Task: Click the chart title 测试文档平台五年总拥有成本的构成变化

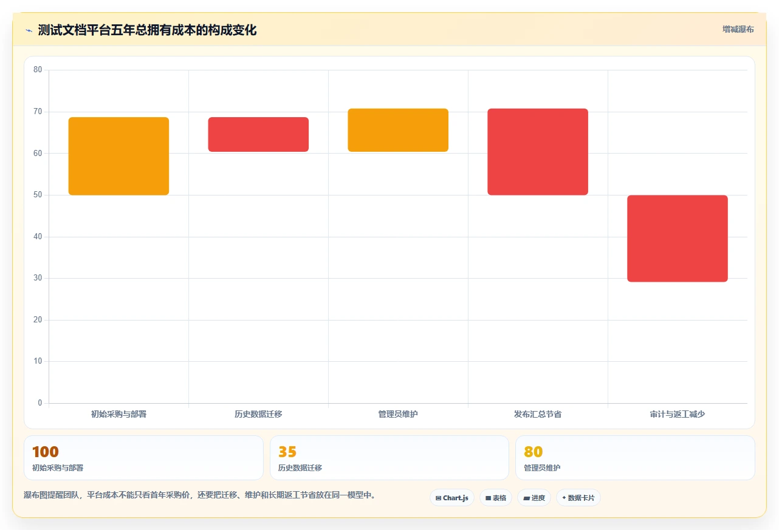Action: (x=147, y=30)
